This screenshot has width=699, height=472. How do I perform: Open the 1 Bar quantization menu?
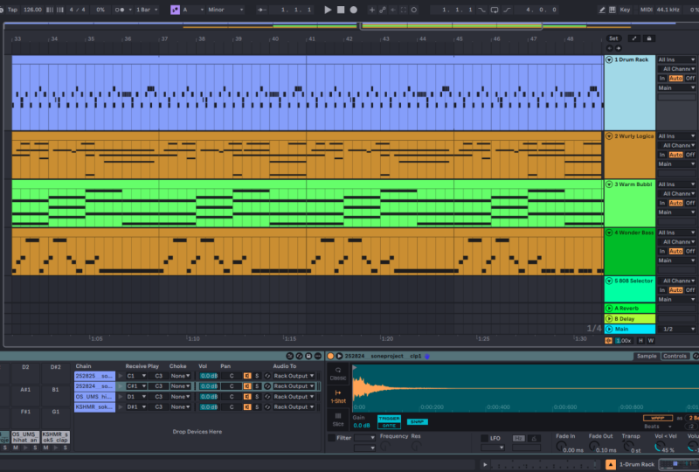click(147, 10)
